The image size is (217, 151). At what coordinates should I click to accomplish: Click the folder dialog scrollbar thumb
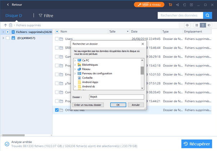142,70
